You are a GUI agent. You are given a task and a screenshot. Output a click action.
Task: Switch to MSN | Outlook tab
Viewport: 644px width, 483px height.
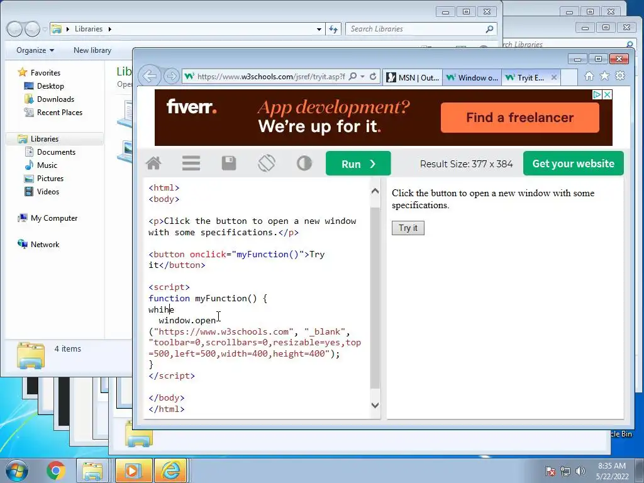coord(413,77)
